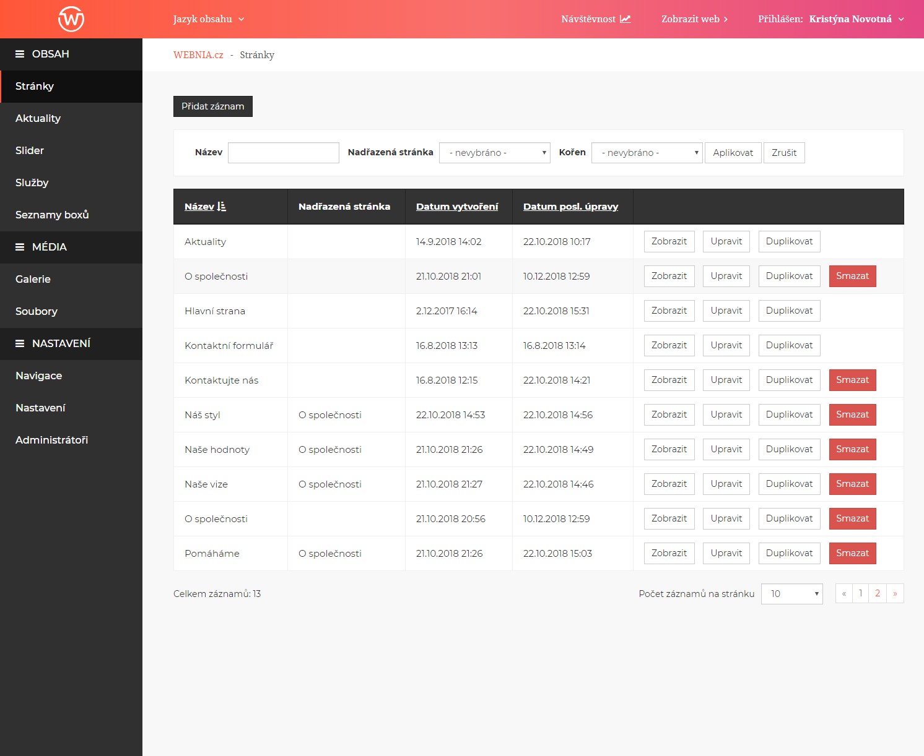924x756 pixels.
Task: Open Galerie in the sidebar menu
Action: click(x=33, y=280)
